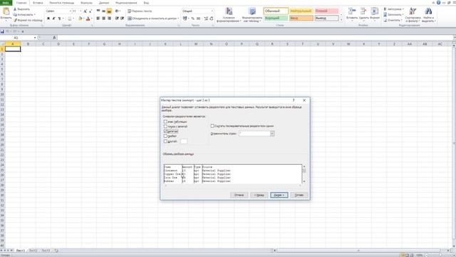Image resolution: width=456 pixels, height=257 pixels.
Task: Click the Align Left icon
Action: point(98,19)
